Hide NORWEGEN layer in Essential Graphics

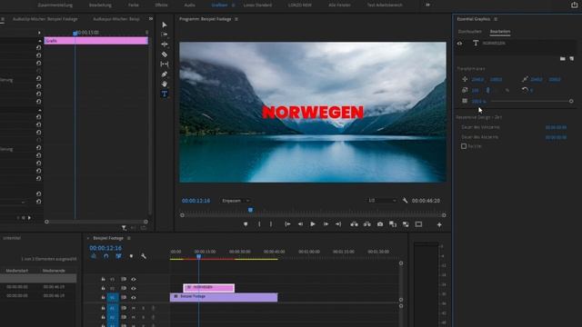coord(459,44)
